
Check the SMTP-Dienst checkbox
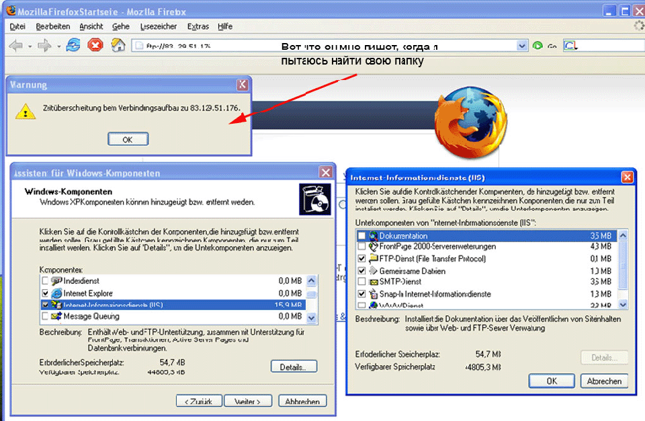pos(362,282)
